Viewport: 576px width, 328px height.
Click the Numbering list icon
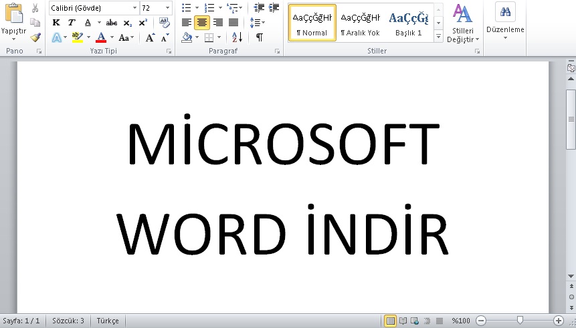(x=210, y=8)
